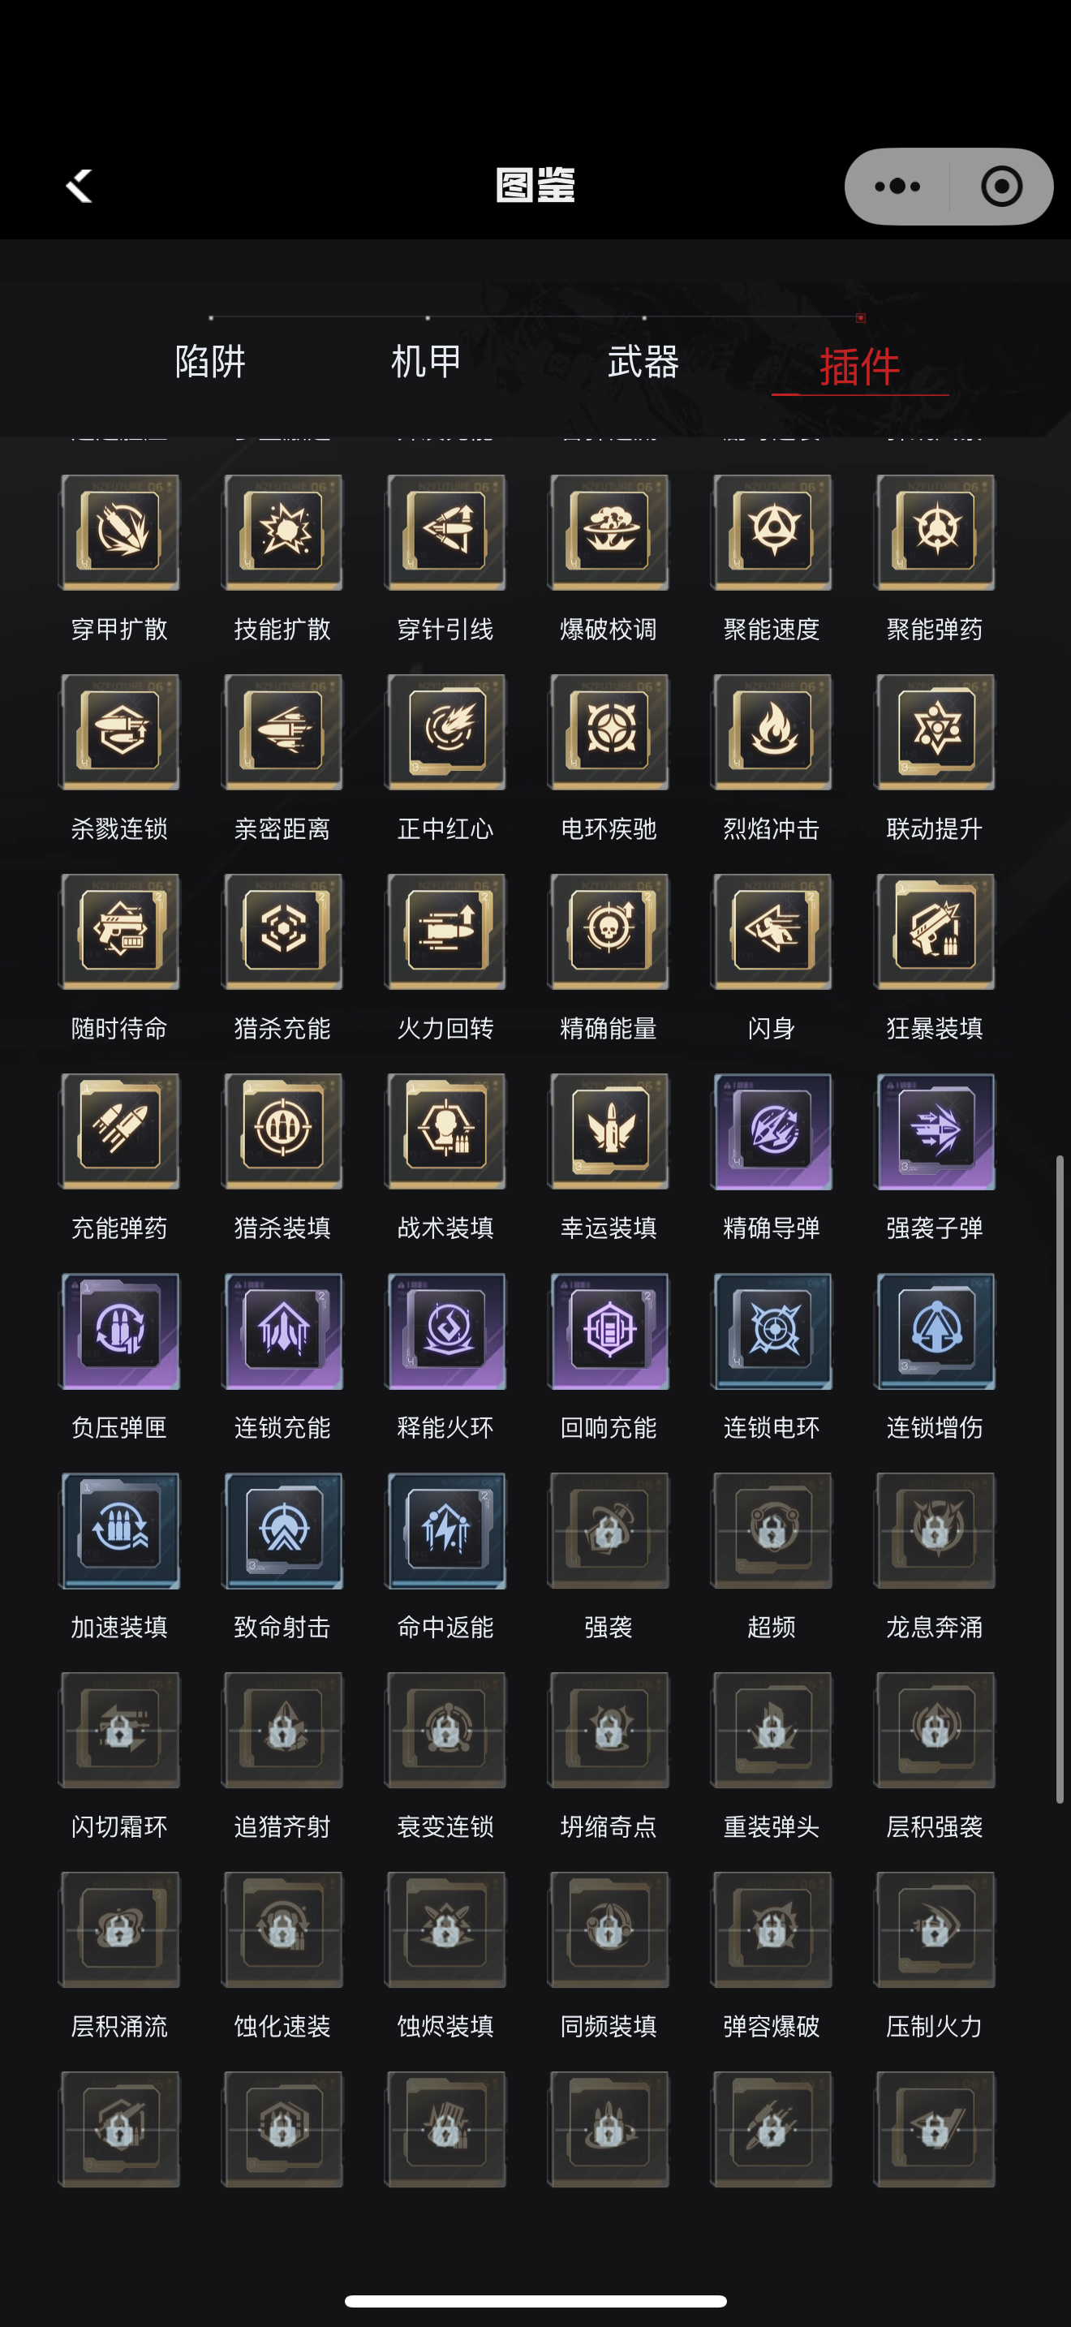Select the 致命射击 plugin icon
The height and width of the screenshot is (2327, 1071).
[282, 1530]
